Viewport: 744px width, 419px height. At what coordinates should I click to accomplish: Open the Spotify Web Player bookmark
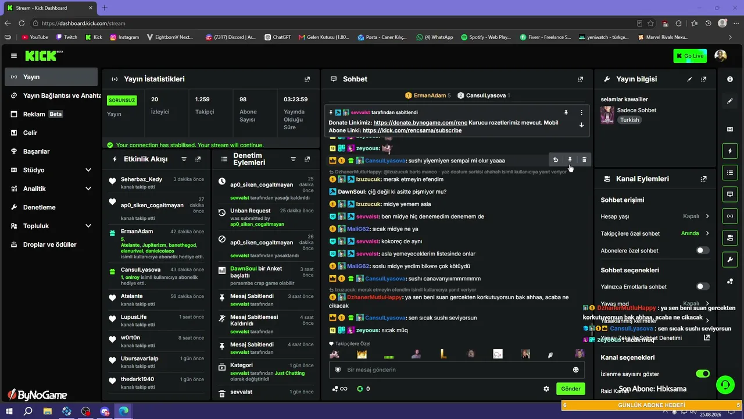pos(486,37)
